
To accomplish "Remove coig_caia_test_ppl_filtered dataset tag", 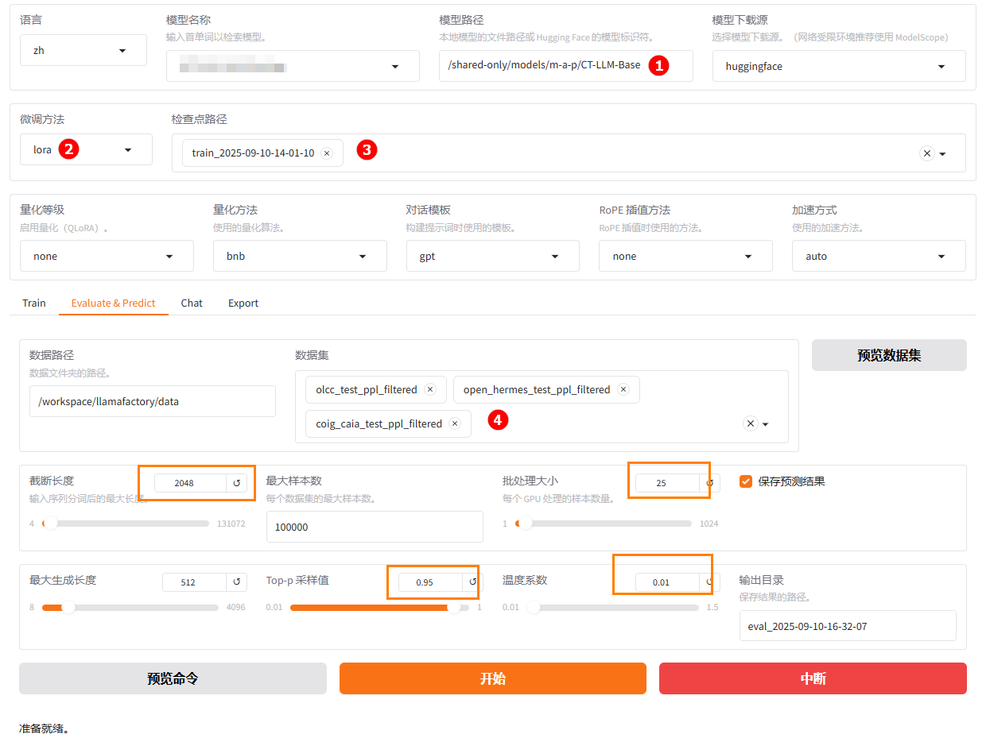I will point(455,423).
